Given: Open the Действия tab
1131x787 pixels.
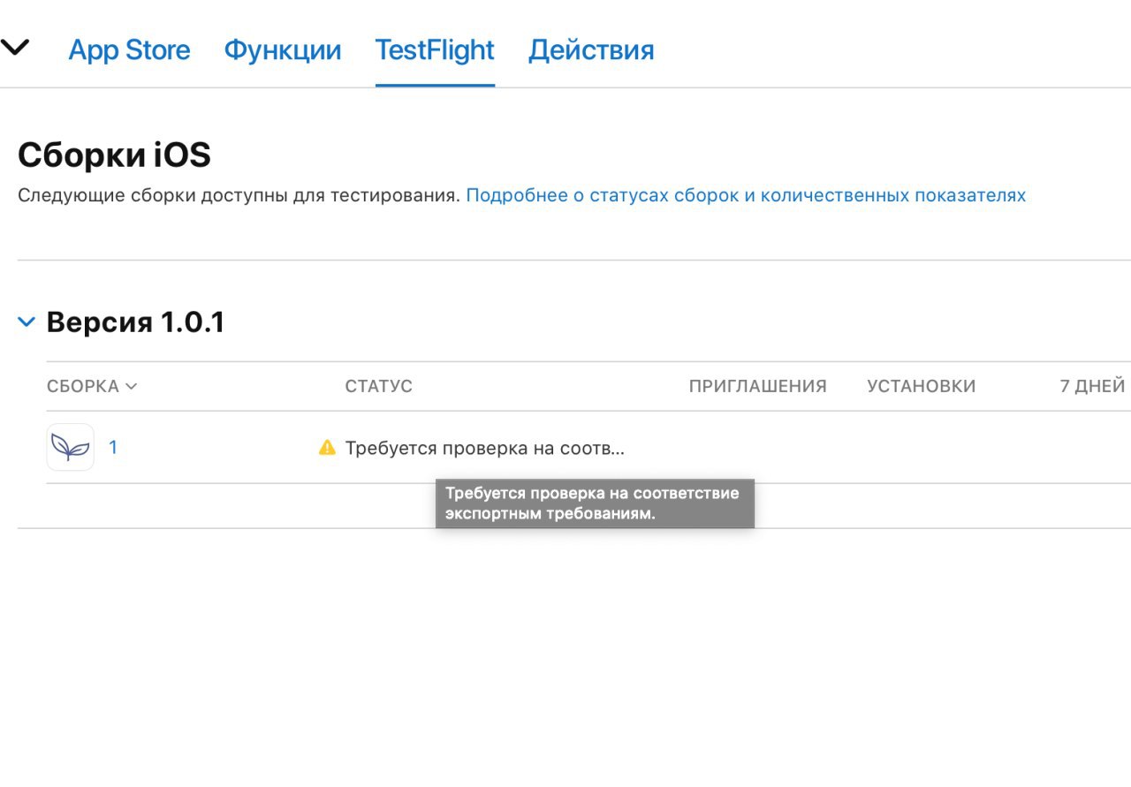Looking at the screenshot, I should (591, 50).
